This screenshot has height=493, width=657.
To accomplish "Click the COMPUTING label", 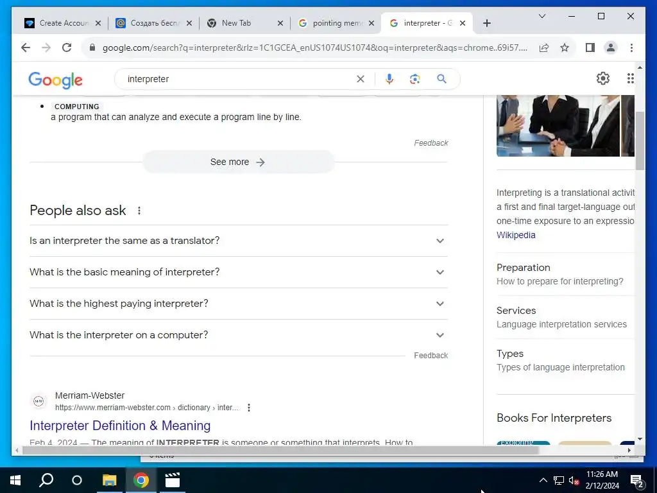I will click(77, 107).
